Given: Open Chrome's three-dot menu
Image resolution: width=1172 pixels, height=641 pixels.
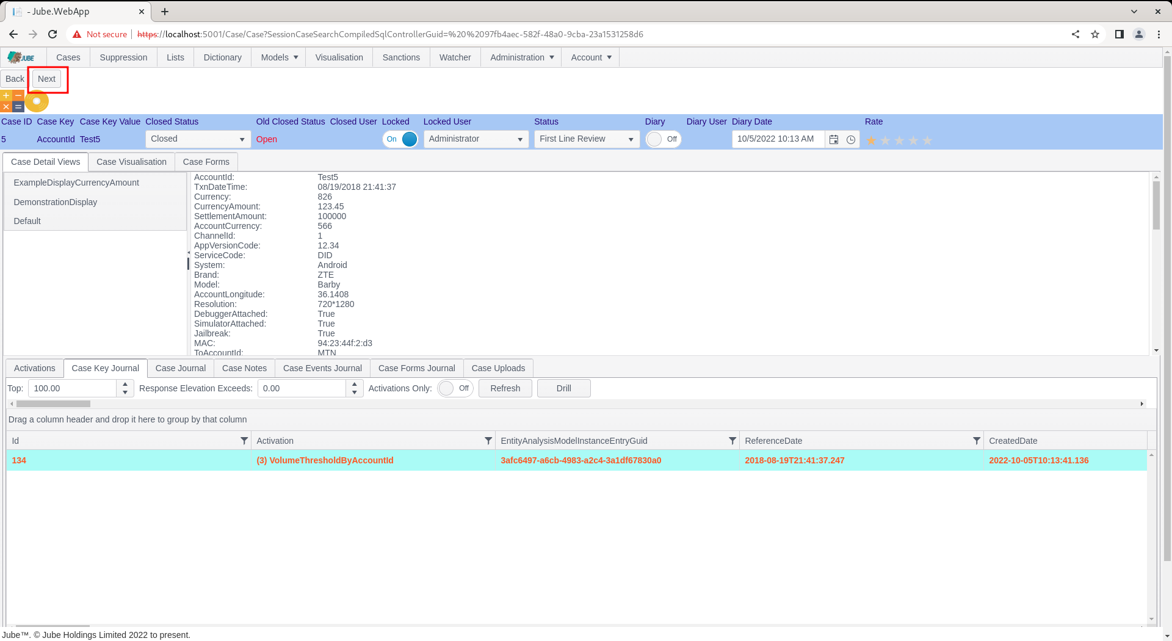Looking at the screenshot, I should [1159, 34].
